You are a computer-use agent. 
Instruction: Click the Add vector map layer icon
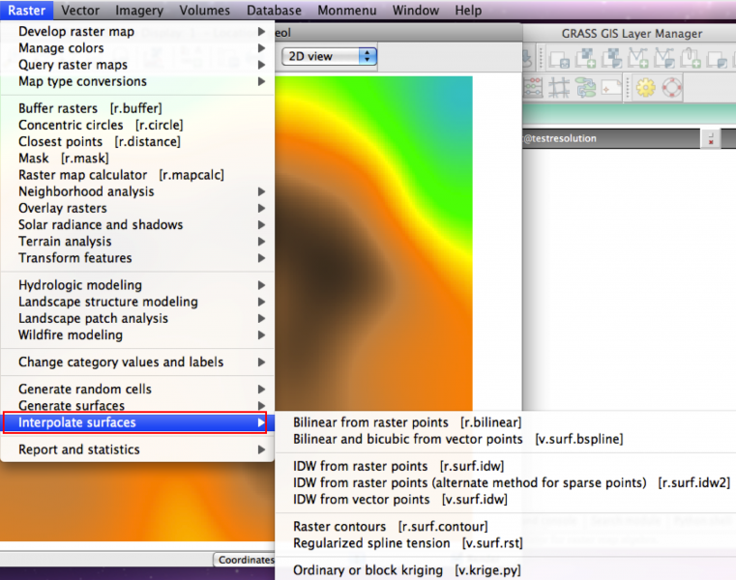click(x=638, y=60)
